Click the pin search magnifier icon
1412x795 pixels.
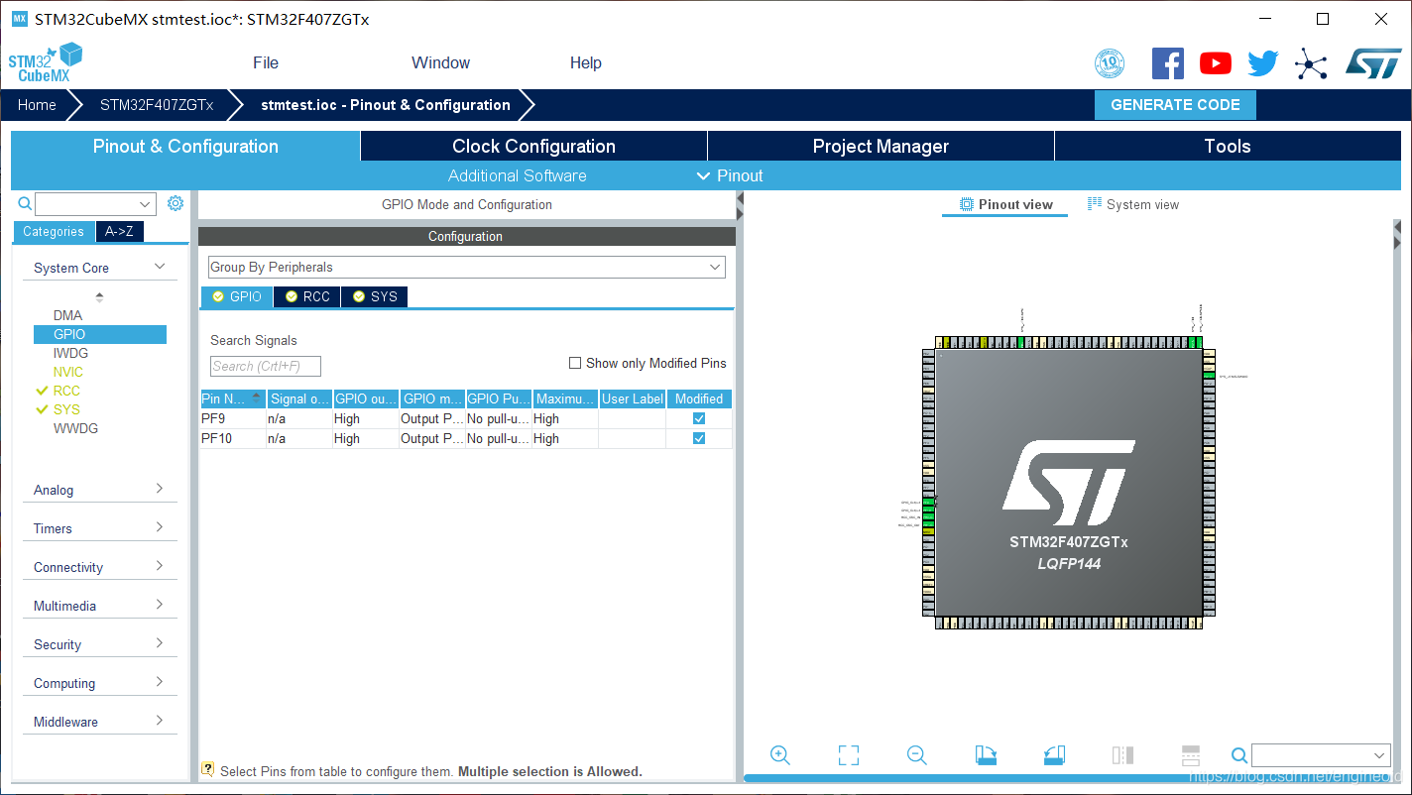pyautogui.click(x=1239, y=755)
